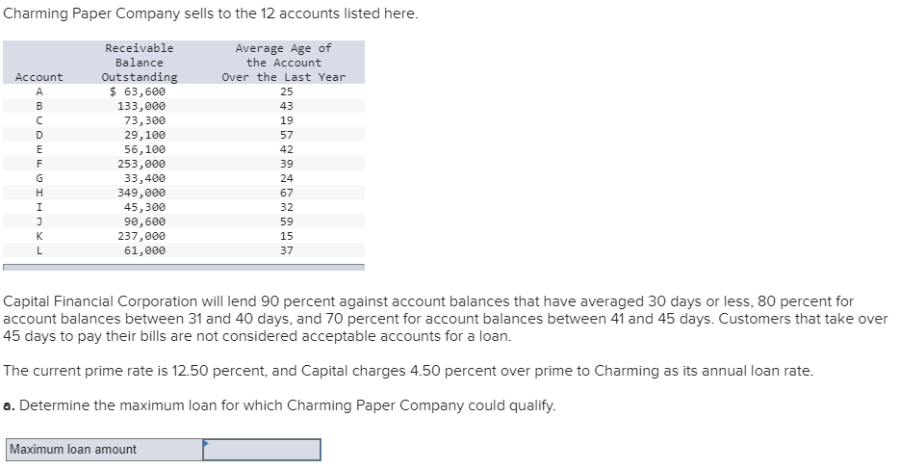Click the 'Charming Paper Company sells' intro sentence
This screenshot has height=469, width=900.
coord(211,15)
